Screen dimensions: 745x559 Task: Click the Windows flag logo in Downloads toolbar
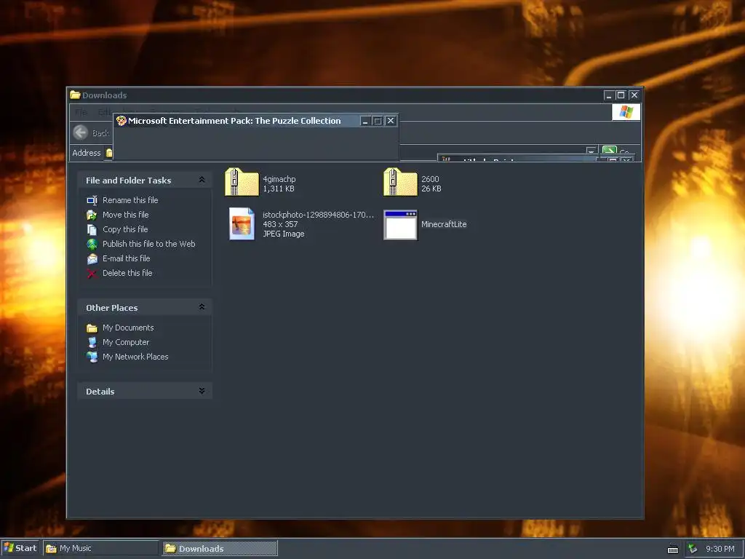click(626, 112)
